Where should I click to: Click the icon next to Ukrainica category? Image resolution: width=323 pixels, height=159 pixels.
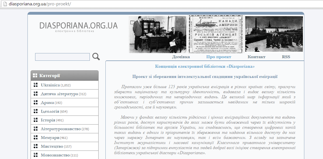36,85
